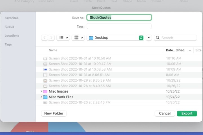Click the forward navigation arrow
The image size is (203, 135).
point(51,38)
